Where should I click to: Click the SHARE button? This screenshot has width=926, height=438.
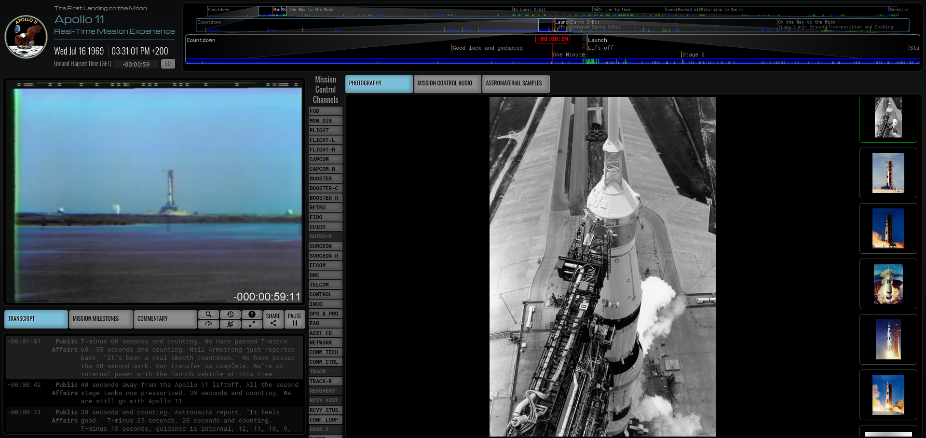coord(273,319)
